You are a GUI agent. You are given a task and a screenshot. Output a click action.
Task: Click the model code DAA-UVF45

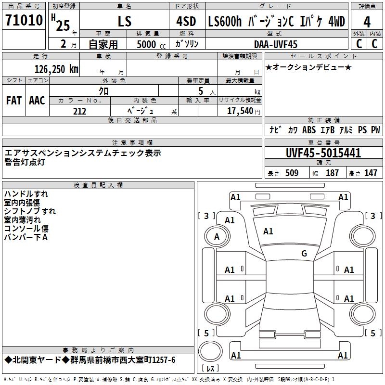pos(275,44)
